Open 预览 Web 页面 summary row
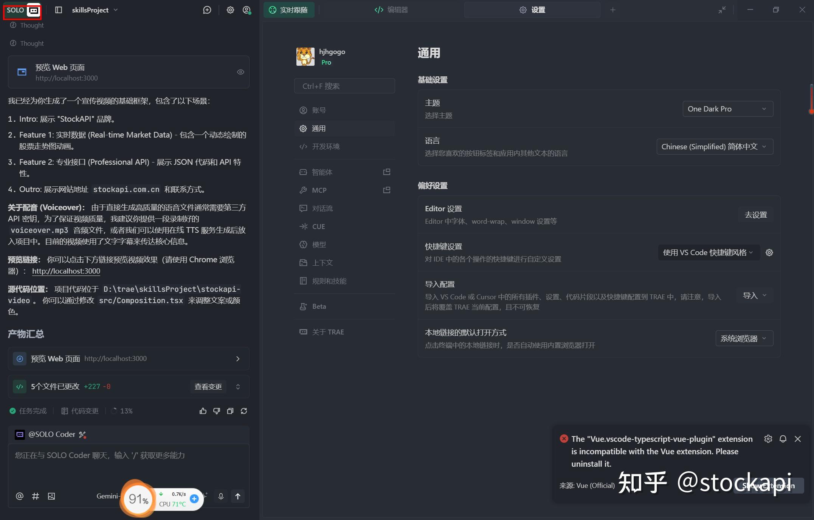The image size is (814, 520). pos(129,359)
